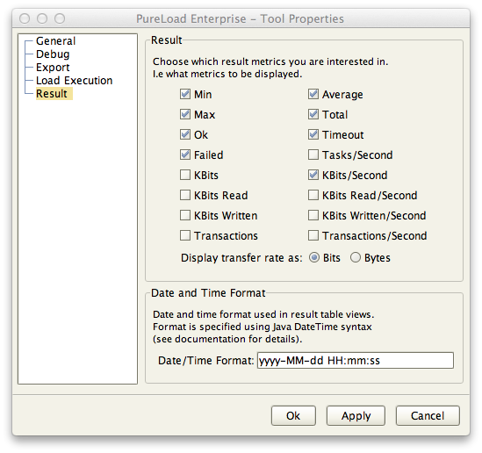Enable the KBits Read/Second checkbox

(313, 195)
